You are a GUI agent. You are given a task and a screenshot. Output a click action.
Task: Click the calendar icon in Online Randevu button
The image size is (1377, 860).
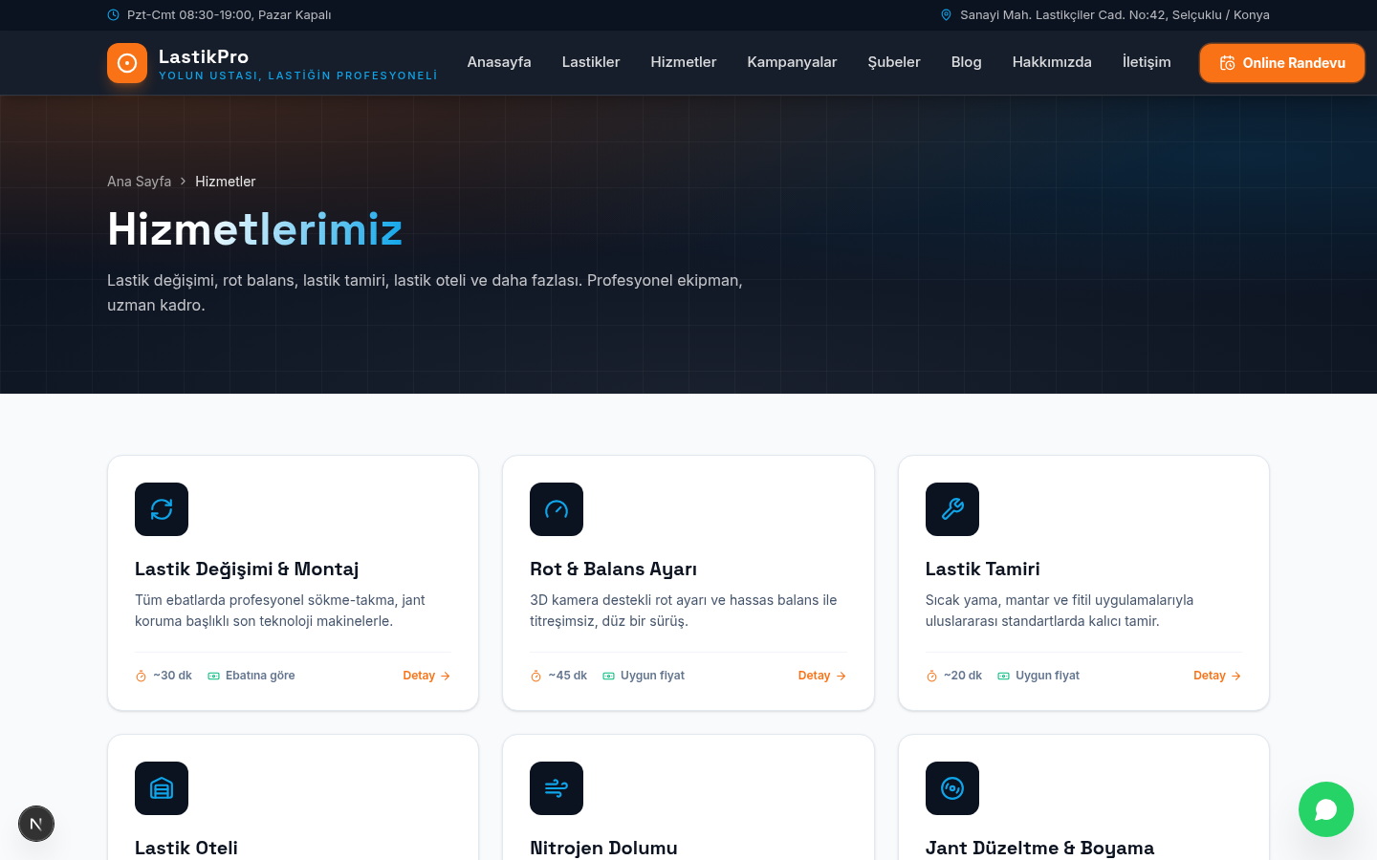click(1228, 63)
